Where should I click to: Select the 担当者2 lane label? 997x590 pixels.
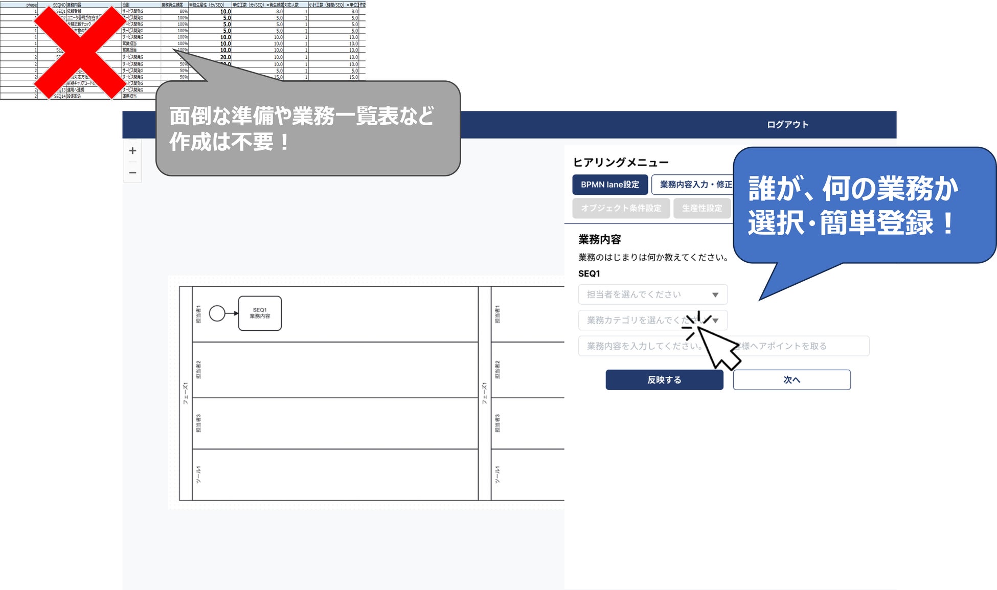coord(198,370)
